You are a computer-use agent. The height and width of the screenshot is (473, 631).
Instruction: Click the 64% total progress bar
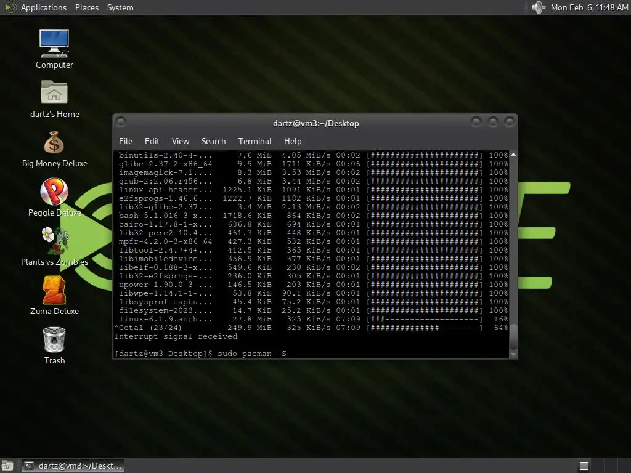pos(425,328)
